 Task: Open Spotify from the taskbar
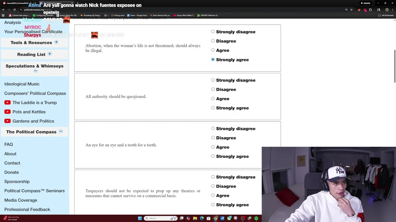(x=256, y=218)
